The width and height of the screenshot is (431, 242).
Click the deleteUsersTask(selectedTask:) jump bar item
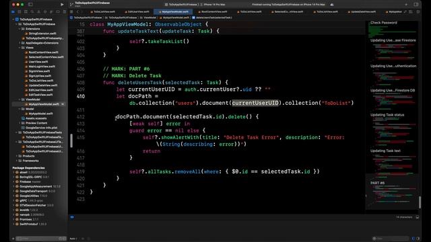tap(211, 17)
